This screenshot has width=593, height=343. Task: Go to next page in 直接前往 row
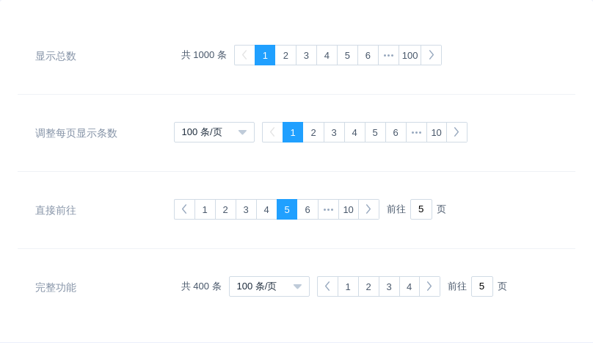tap(368, 209)
